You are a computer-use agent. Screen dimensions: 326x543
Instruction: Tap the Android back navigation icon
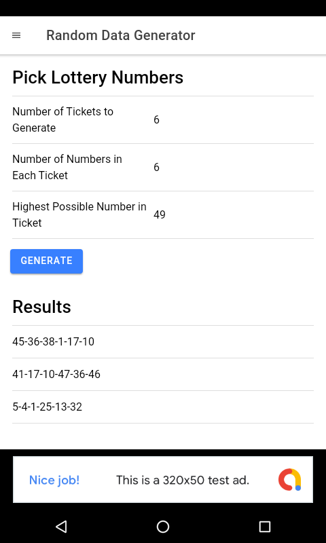(x=61, y=527)
